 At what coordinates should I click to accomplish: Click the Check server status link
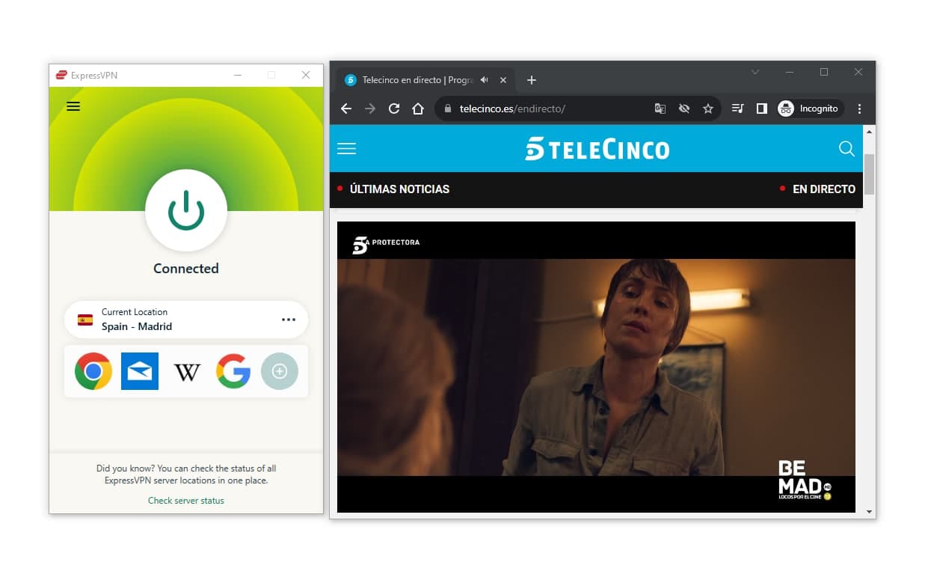pos(185,500)
